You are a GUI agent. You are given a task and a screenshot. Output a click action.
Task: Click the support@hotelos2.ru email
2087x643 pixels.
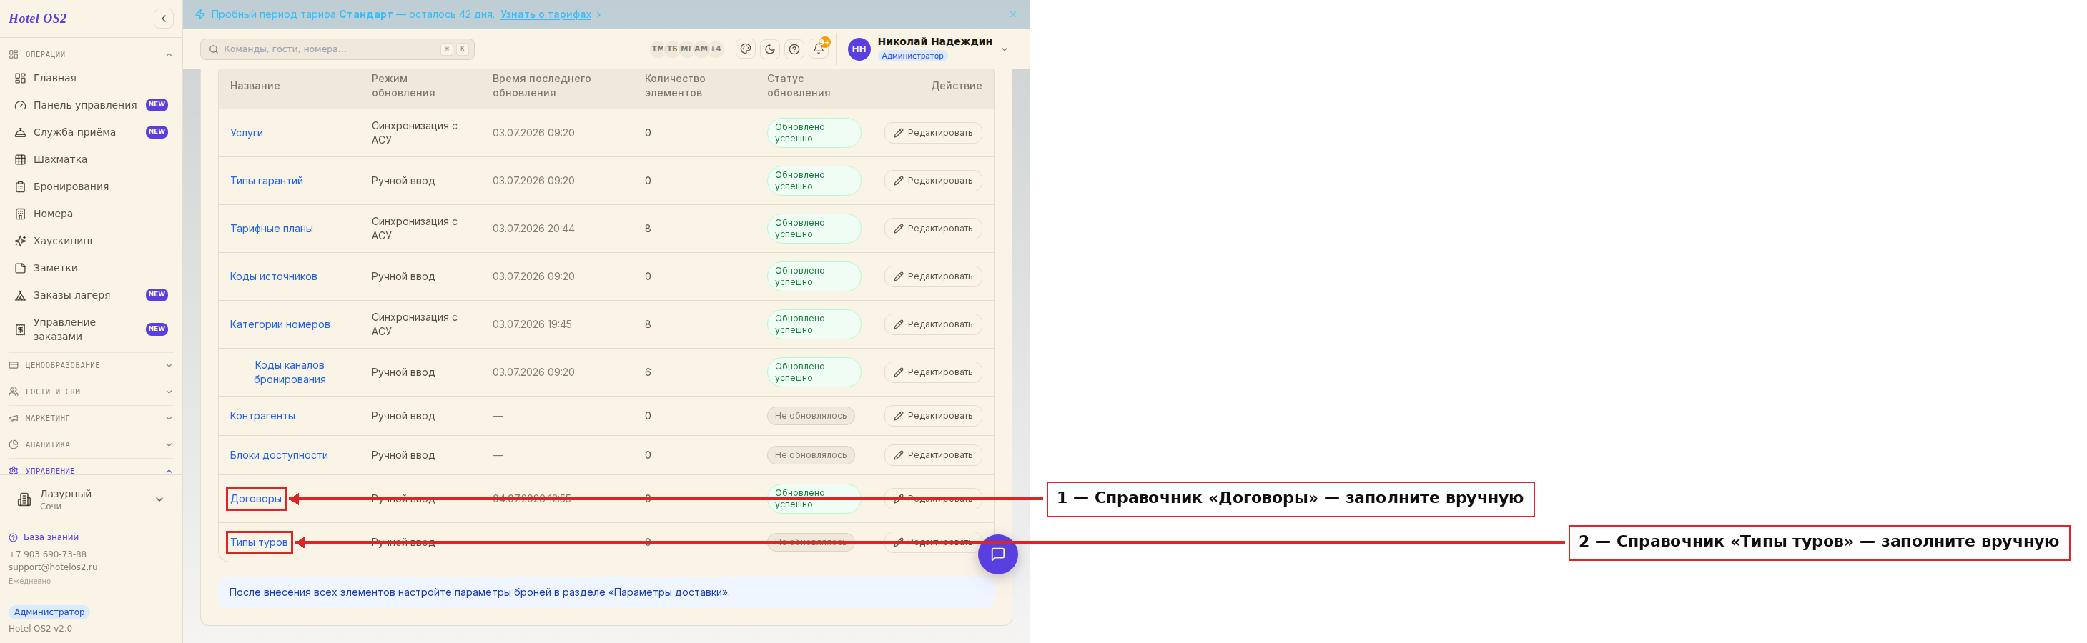click(53, 567)
